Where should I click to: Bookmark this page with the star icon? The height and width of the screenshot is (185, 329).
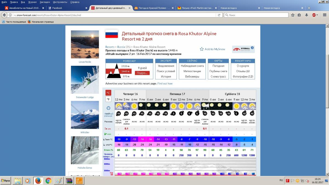tap(293, 15)
